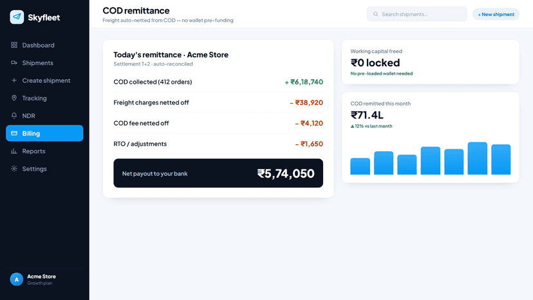This screenshot has height=300, width=533.
Task: Click the Shipments truck icon
Action: pyautogui.click(x=14, y=62)
